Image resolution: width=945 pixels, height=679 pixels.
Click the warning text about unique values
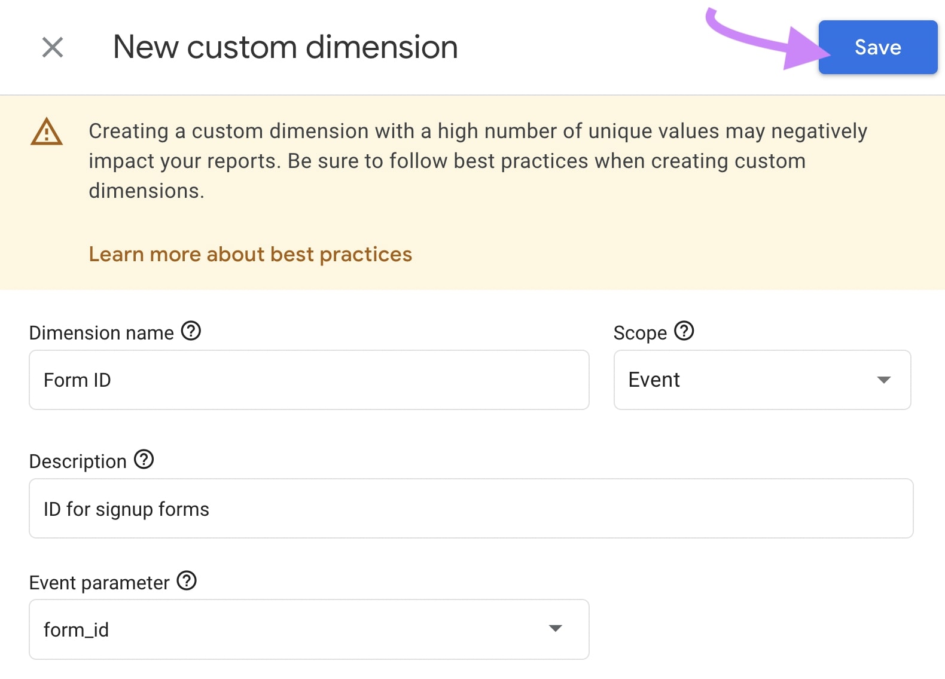click(477, 161)
